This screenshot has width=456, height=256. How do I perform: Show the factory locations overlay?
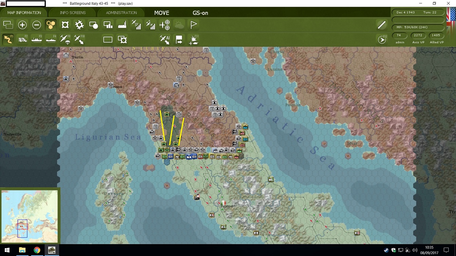122,25
